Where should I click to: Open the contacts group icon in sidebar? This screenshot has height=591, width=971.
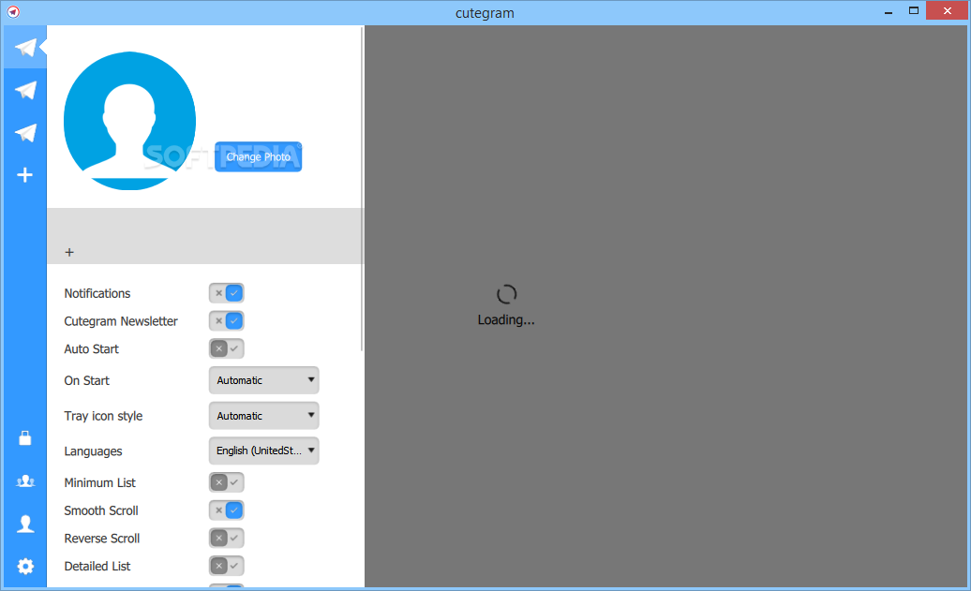point(25,480)
